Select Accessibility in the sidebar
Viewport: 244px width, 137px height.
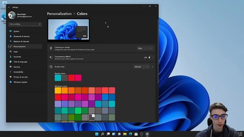[x=25, y=72]
